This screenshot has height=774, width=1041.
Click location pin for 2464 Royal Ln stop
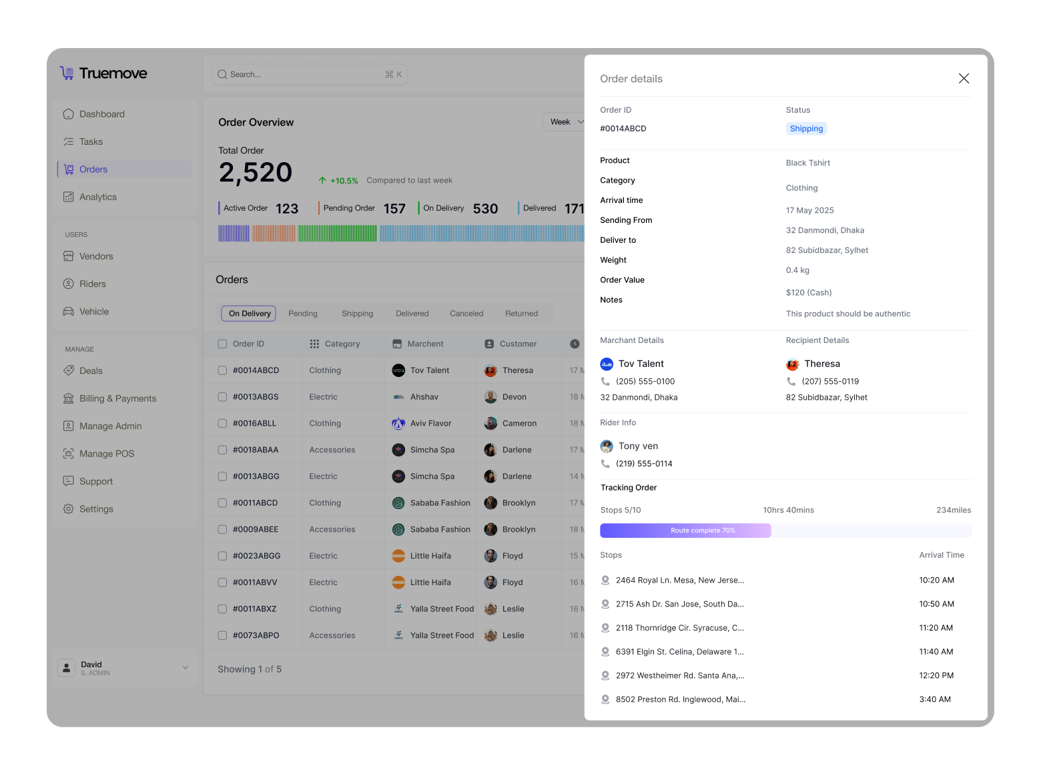pos(605,580)
